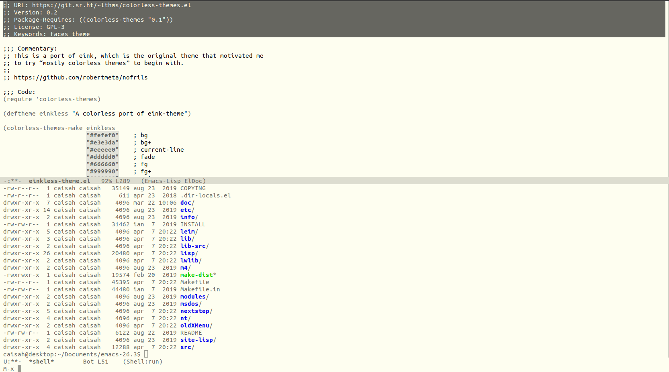Image resolution: width=669 pixels, height=372 pixels.
Task: Click the info/ directory name
Action: [x=189, y=217]
